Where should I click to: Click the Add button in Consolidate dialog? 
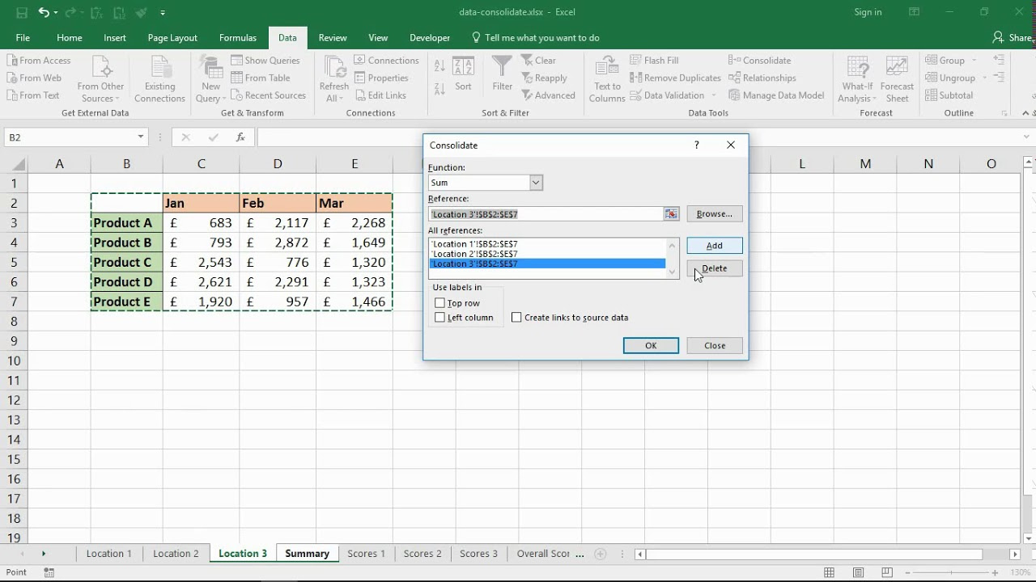click(714, 245)
